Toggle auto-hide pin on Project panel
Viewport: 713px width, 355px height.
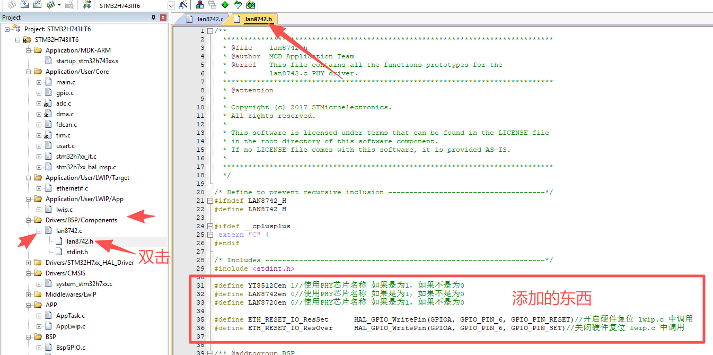point(154,18)
